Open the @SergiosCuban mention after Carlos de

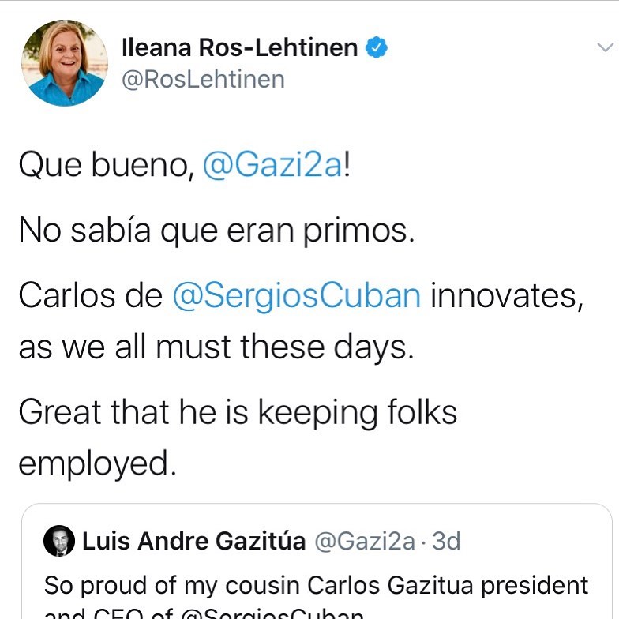[297, 295]
